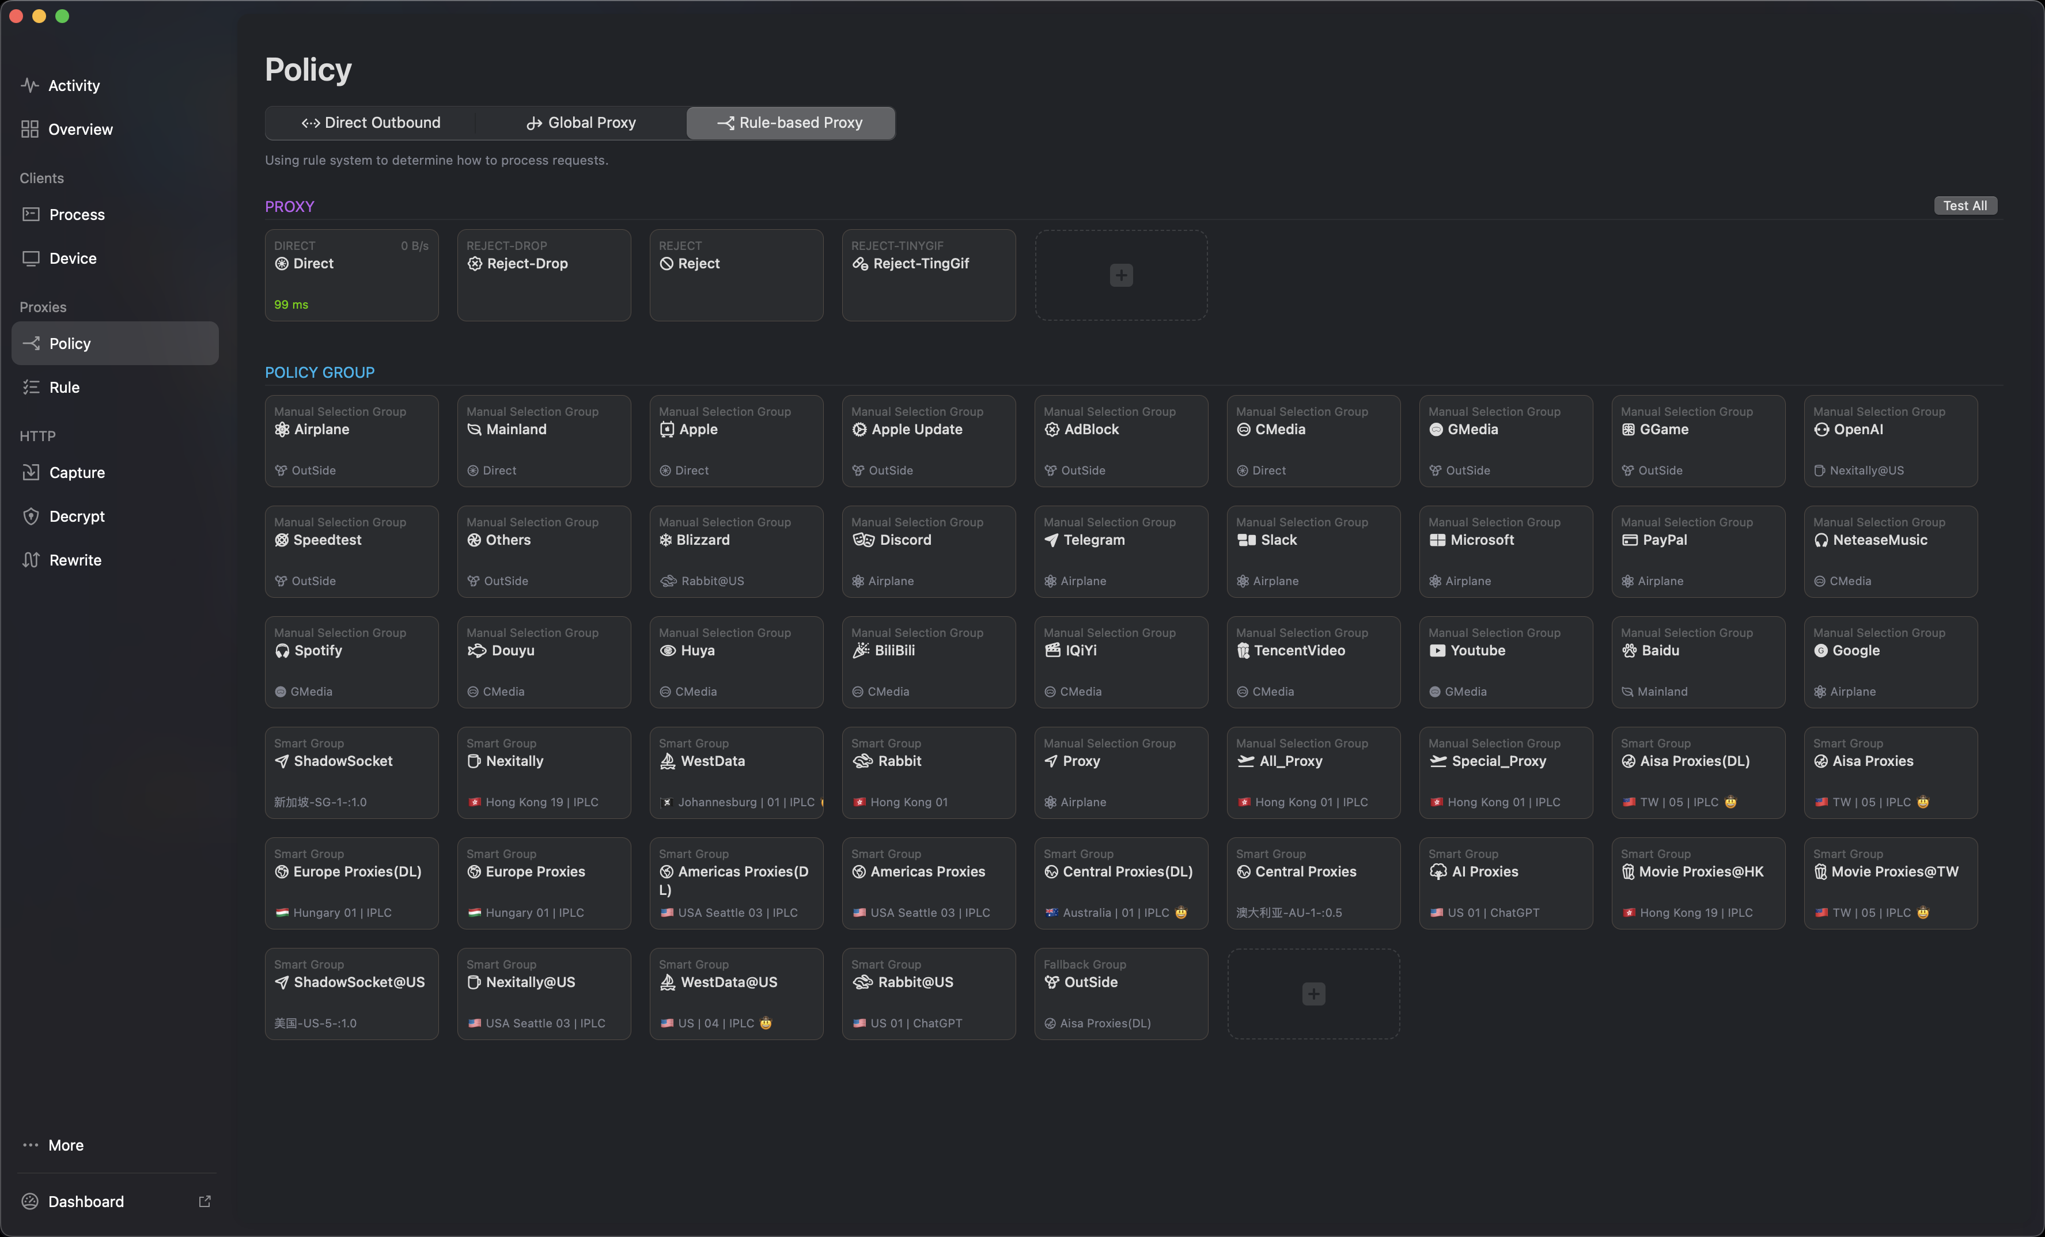The image size is (2045, 1237).
Task: Expand the OpenAI manual selection group
Action: [1890, 441]
